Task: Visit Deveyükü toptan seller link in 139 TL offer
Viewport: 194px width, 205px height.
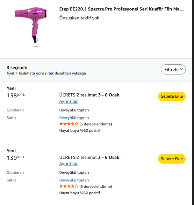Action: [x=74, y=180]
